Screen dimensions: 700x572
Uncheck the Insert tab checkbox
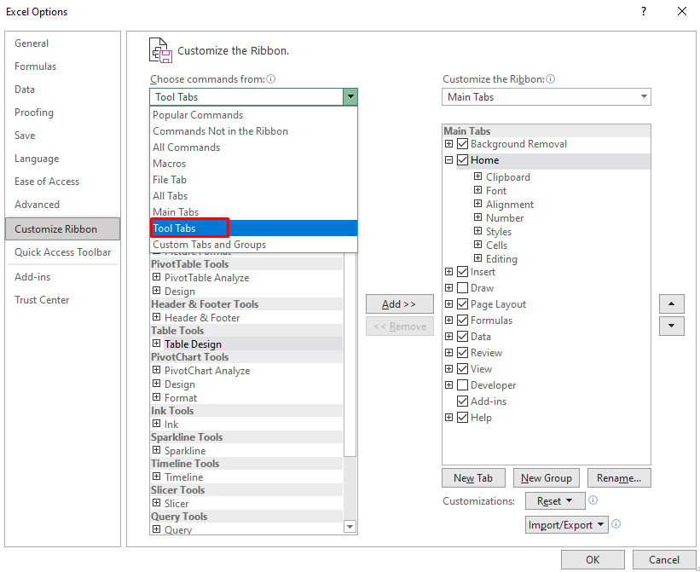point(462,272)
